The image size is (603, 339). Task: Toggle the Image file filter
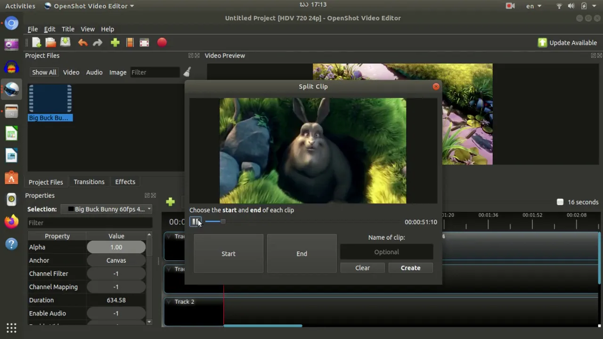click(x=118, y=72)
